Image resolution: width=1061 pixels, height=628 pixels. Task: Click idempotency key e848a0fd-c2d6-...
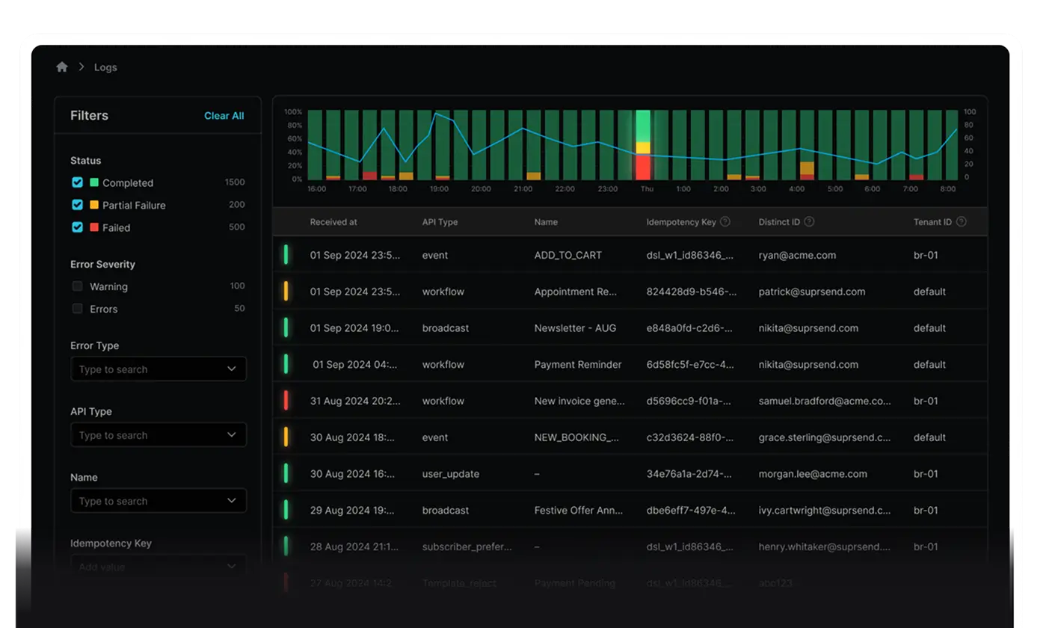691,328
